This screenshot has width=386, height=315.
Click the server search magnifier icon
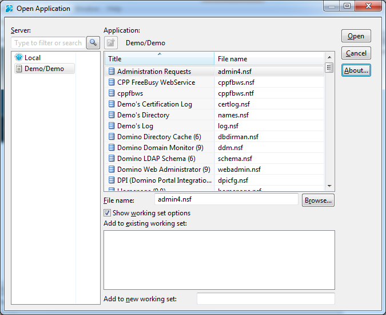[93, 43]
